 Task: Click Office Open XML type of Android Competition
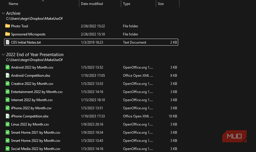coord(138,75)
